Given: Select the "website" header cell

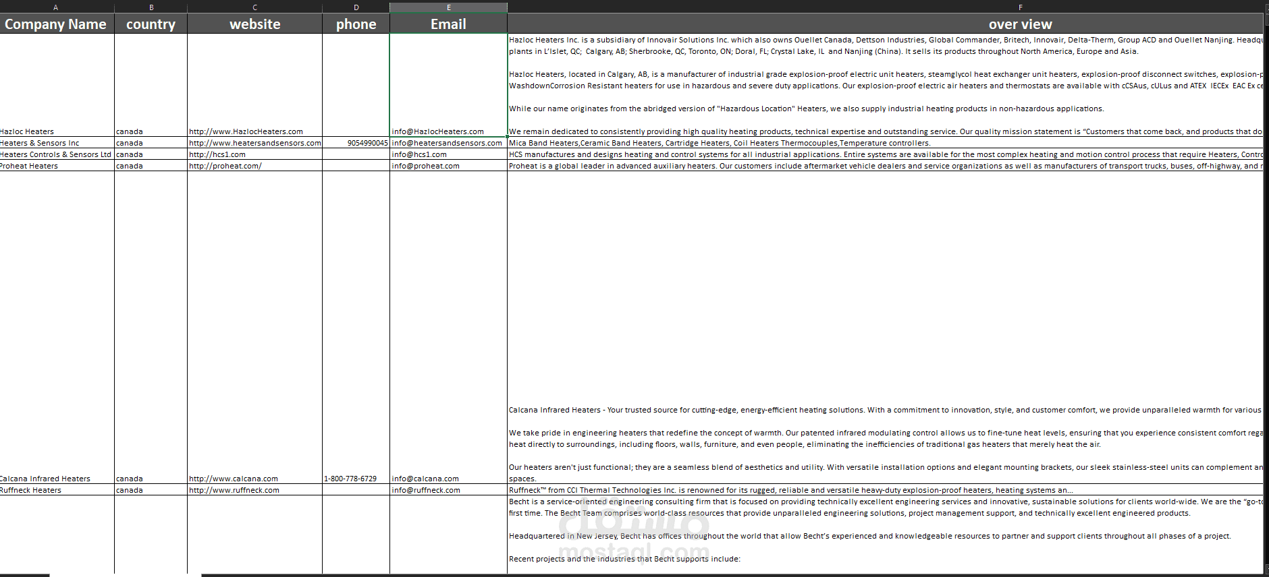Looking at the screenshot, I should pos(254,24).
